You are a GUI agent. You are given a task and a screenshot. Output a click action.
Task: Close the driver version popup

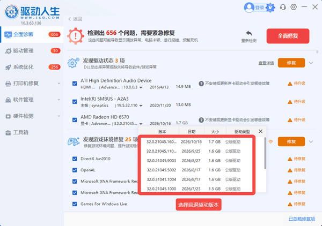click(260, 131)
